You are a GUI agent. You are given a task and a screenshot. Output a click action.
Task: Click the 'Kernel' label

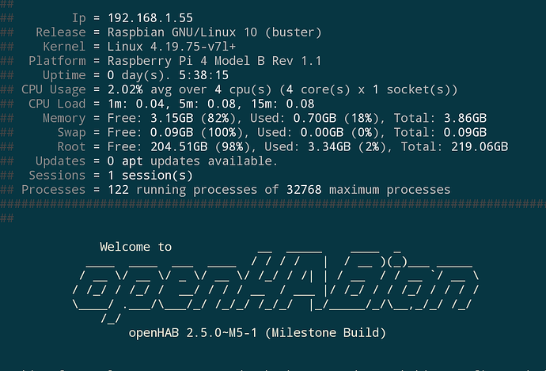point(64,47)
